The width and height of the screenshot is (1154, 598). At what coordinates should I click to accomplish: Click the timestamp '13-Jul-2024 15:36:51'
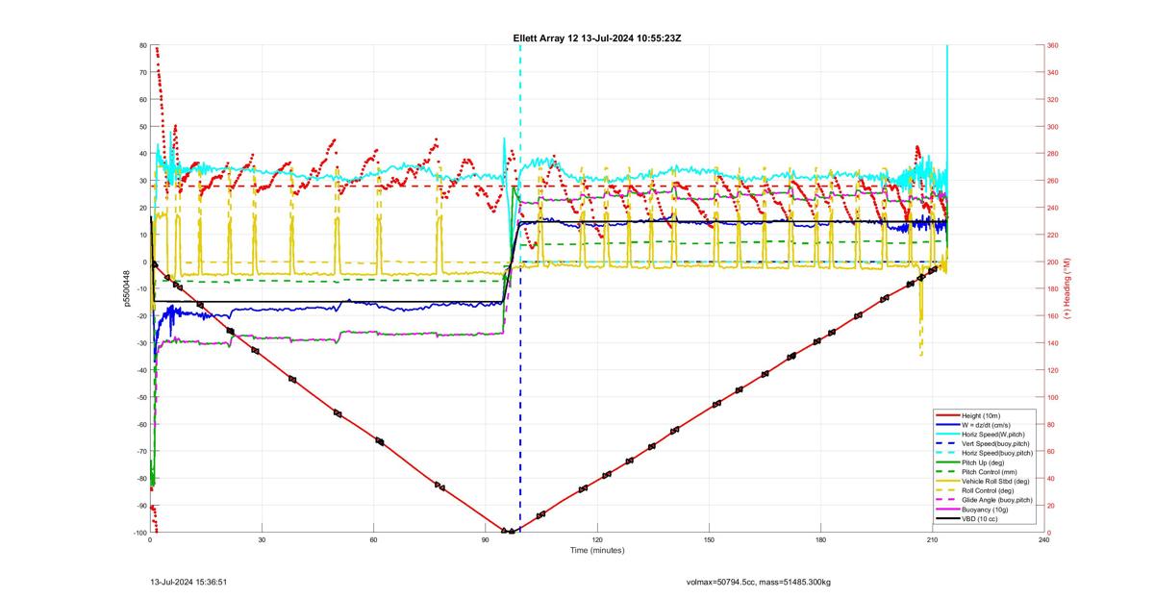188,582
